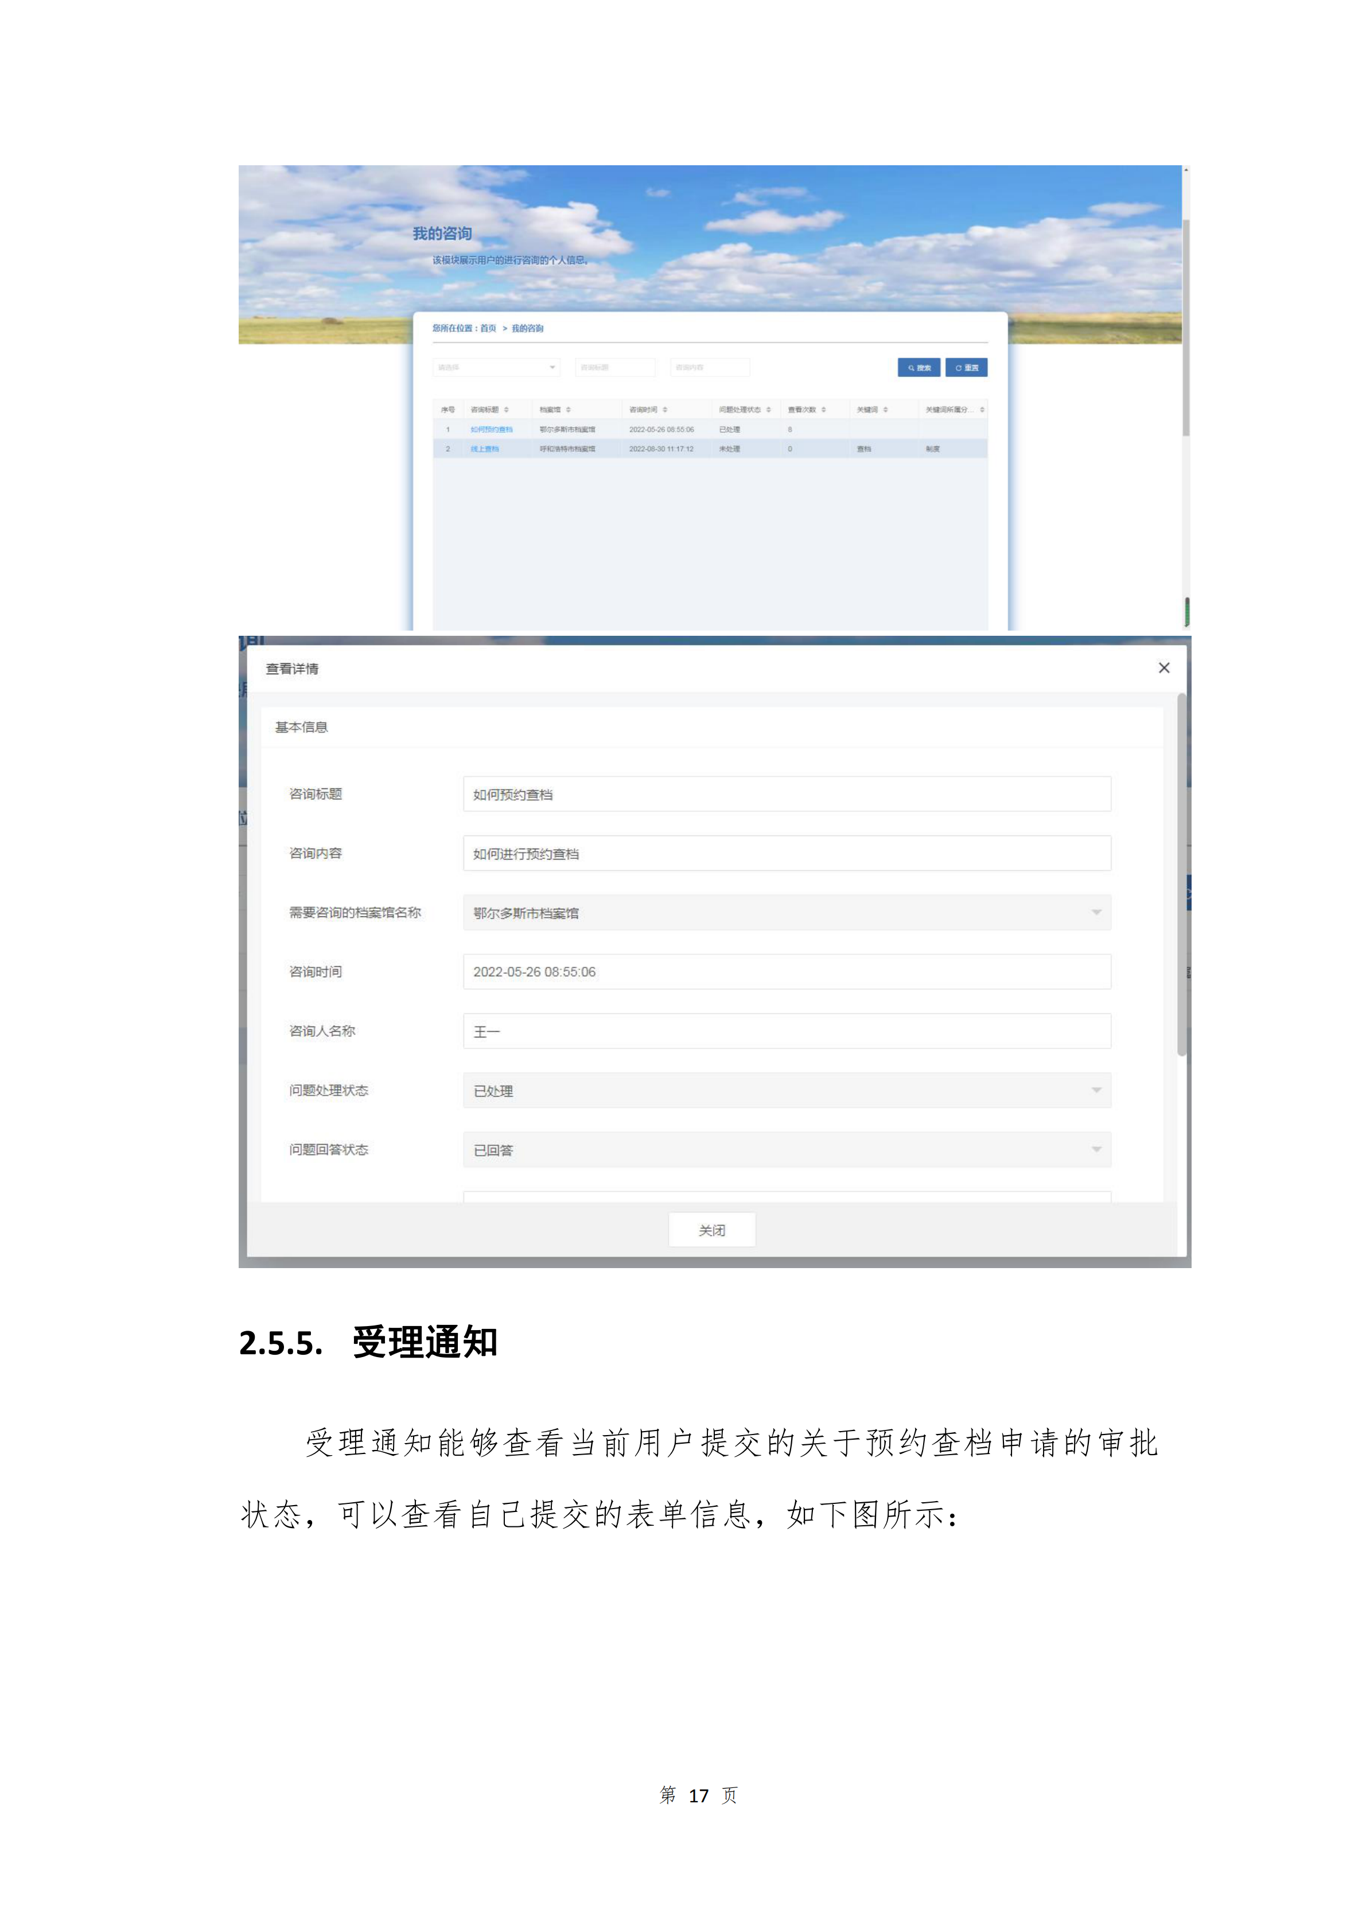Expand the 需要咨询的档案馆名称 dropdown
Image resolution: width=1366 pixels, height=1932 pixels.
click(787, 913)
